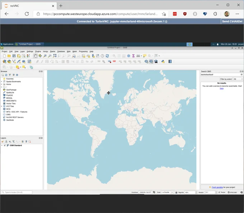Click Filter by extent button
The width and height of the screenshot is (244, 213).
(226, 79)
